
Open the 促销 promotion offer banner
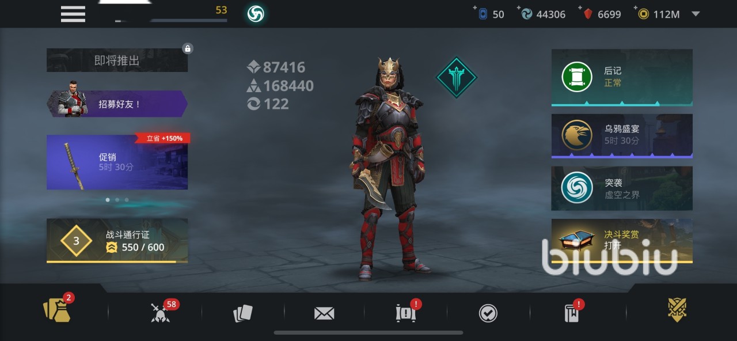click(117, 162)
